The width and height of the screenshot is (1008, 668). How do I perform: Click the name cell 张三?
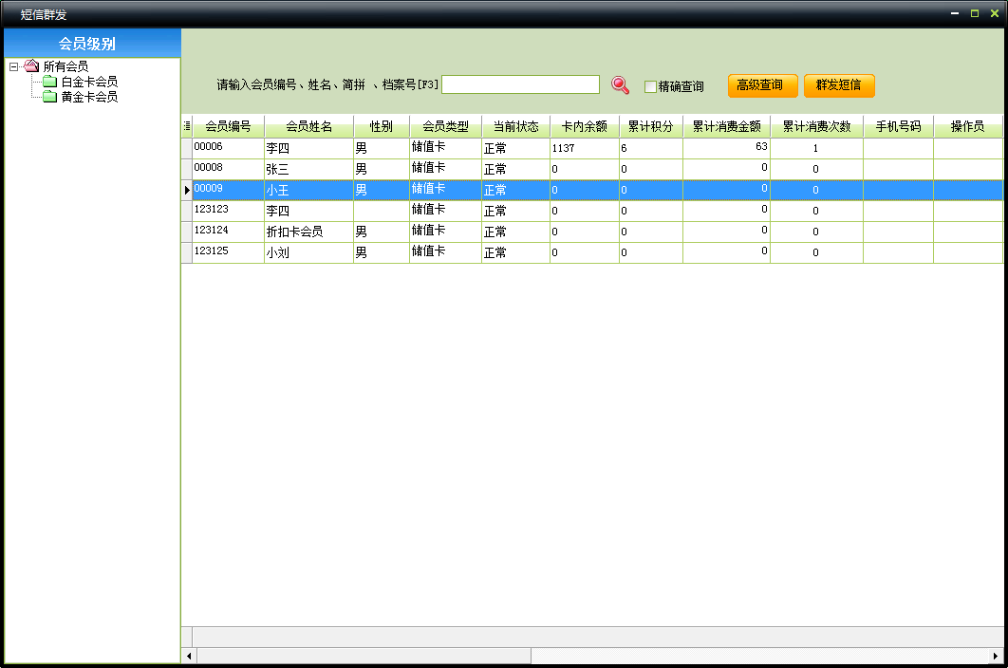tap(309, 169)
